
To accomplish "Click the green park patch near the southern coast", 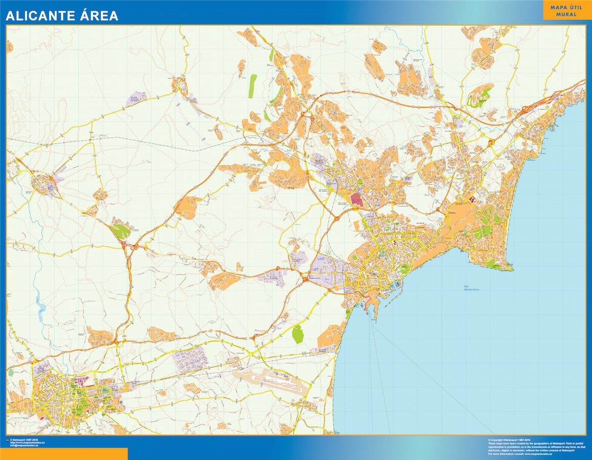I will (x=298, y=335).
